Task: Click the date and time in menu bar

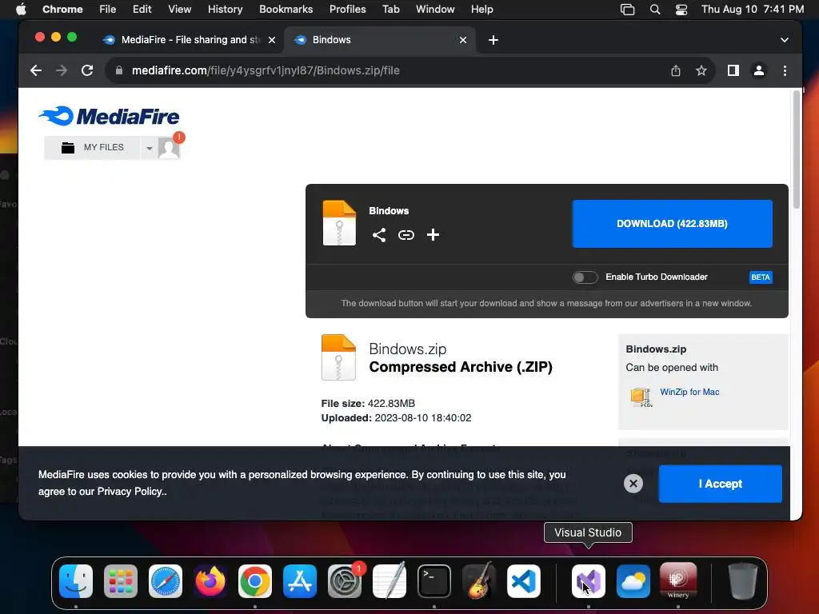Action: [x=752, y=10]
